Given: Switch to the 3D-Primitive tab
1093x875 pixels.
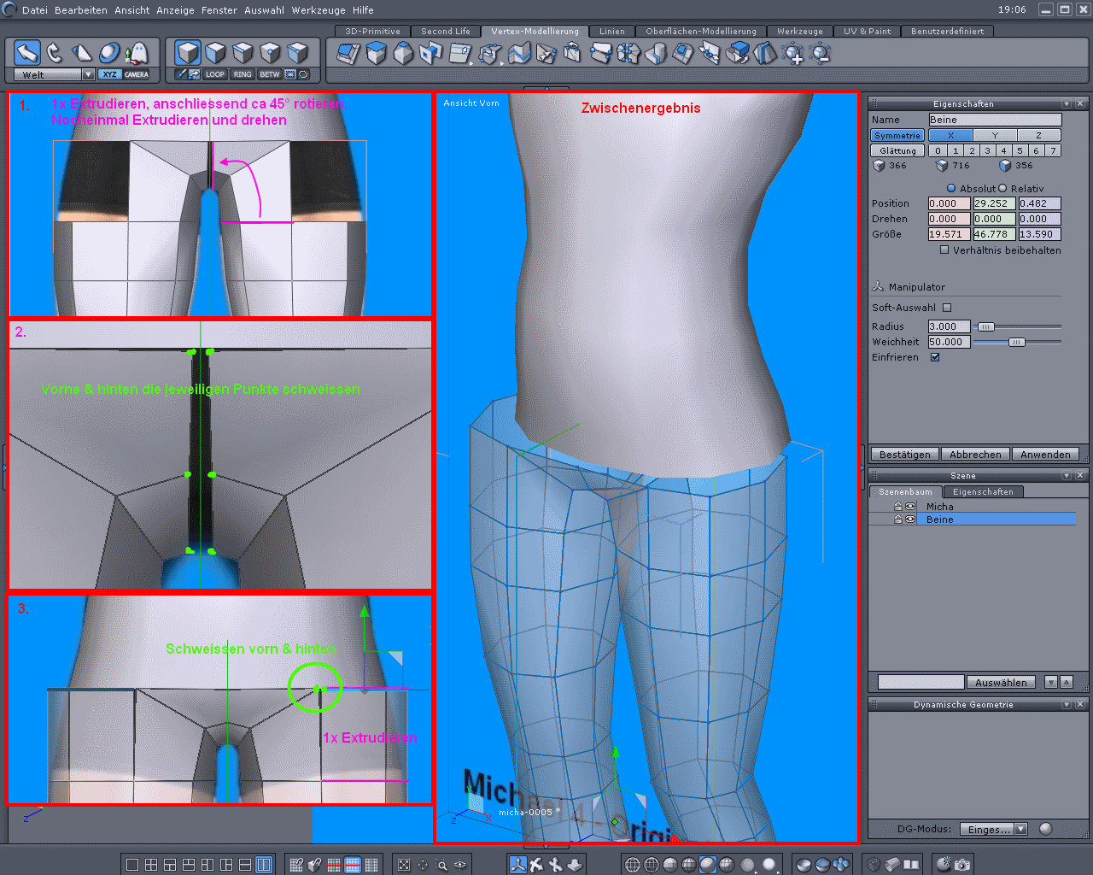Looking at the screenshot, I should [x=372, y=31].
